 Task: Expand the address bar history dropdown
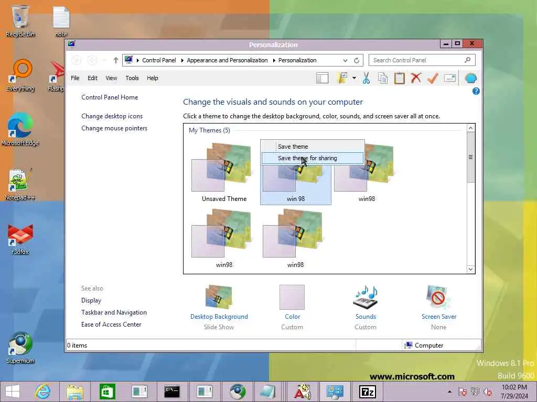click(x=345, y=61)
